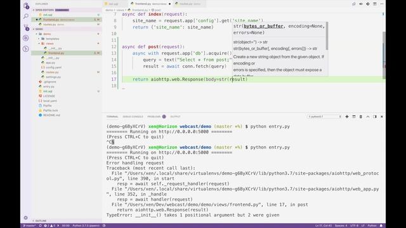Split the terminal panel
Image resolution: width=406 pixels, height=228 pixels.
354,117
